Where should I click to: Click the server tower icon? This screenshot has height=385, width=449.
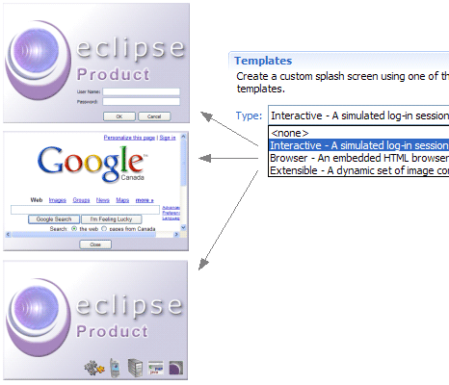click(135, 368)
